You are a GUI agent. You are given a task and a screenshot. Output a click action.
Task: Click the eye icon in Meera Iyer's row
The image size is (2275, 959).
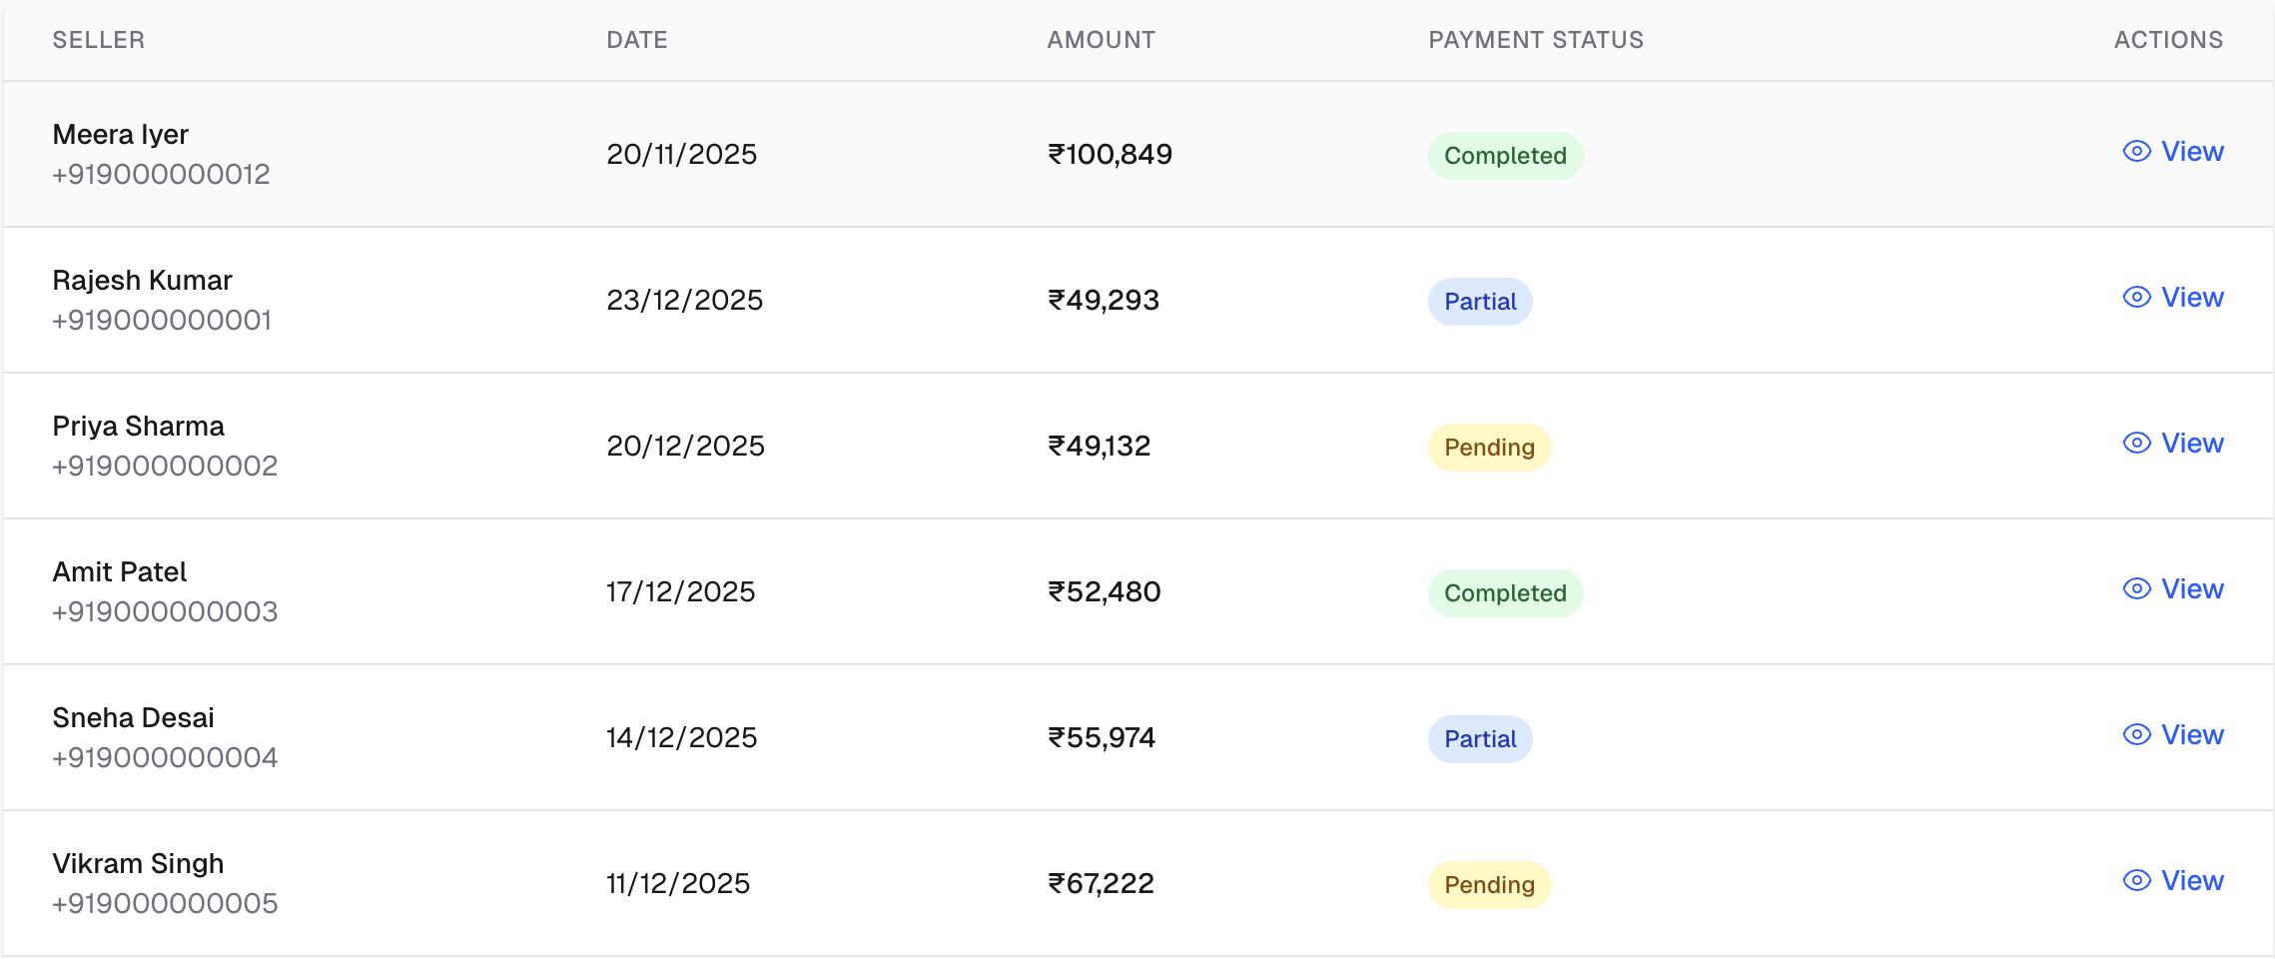coord(2136,151)
